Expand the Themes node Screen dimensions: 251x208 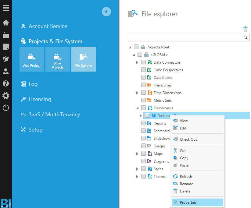pyautogui.click(x=137, y=177)
